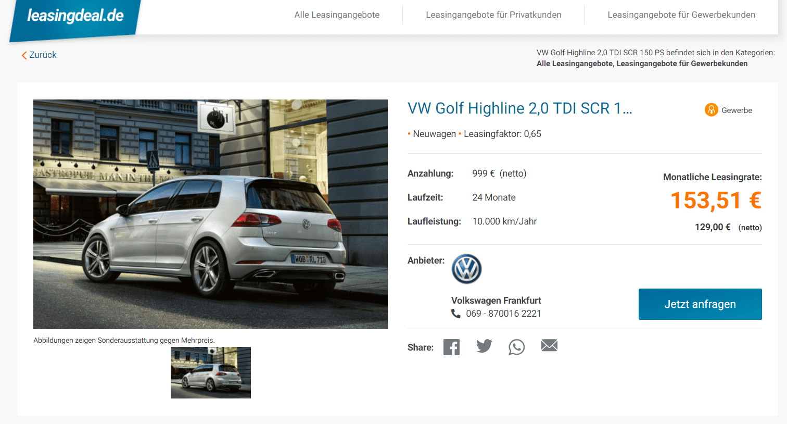
Task: Click the Neuwagen label
Action: [434, 134]
